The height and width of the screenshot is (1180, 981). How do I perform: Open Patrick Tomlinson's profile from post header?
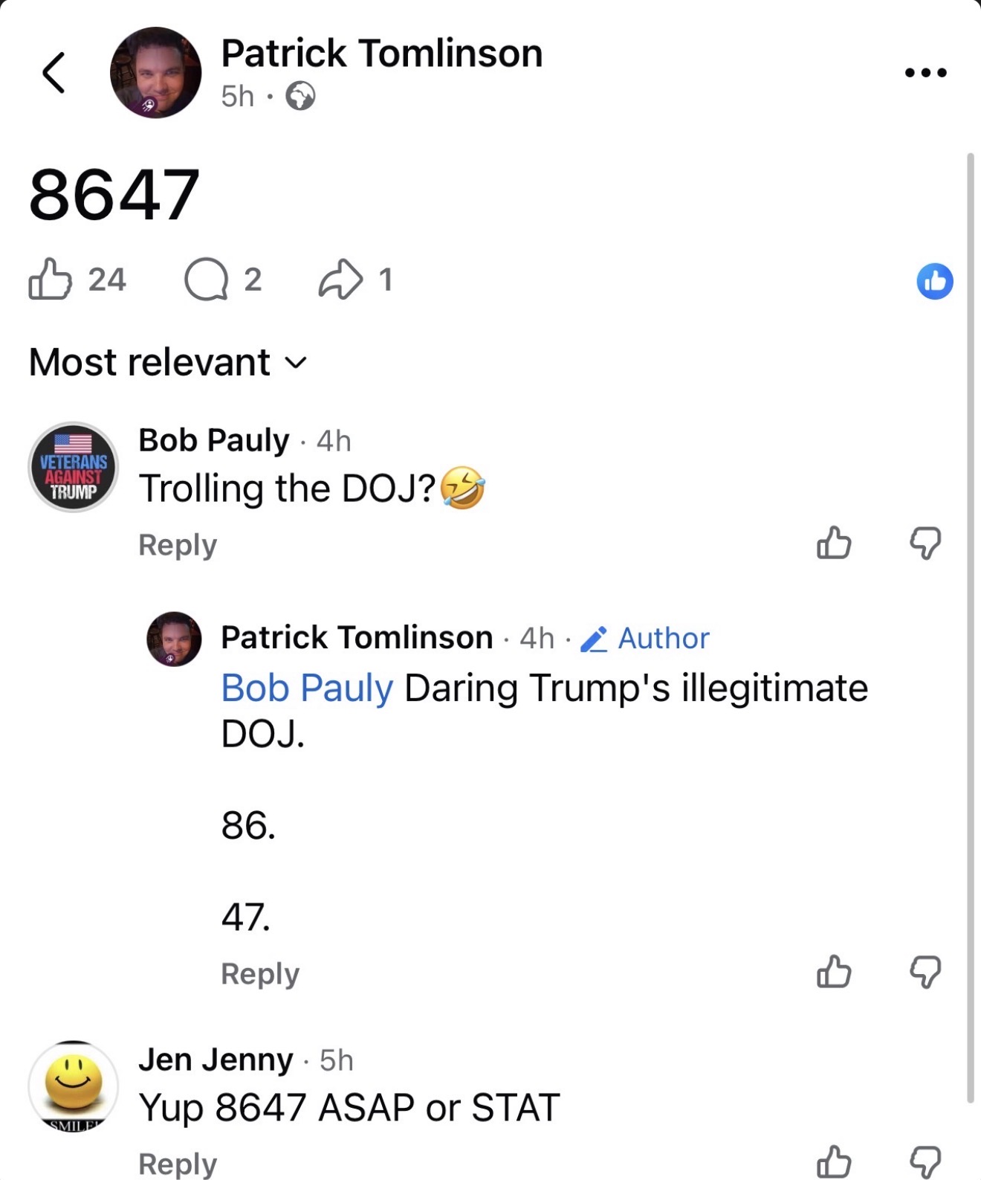(381, 54)
